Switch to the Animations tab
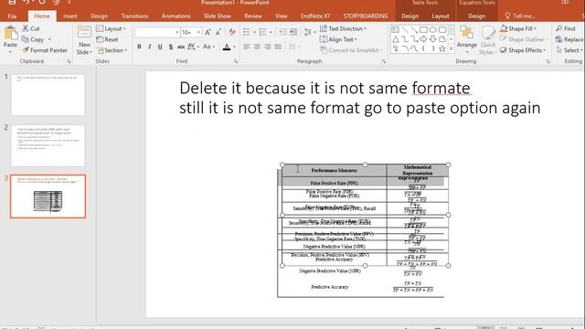This screenshot has width=585, height=329. [175, 16]
